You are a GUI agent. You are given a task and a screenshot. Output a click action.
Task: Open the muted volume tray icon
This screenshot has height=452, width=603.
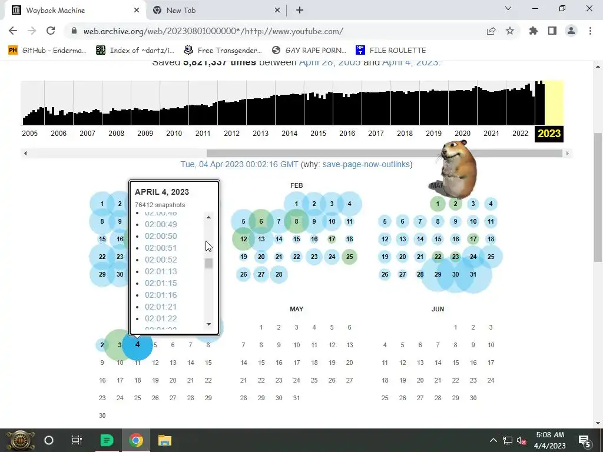tap(522, 440)
